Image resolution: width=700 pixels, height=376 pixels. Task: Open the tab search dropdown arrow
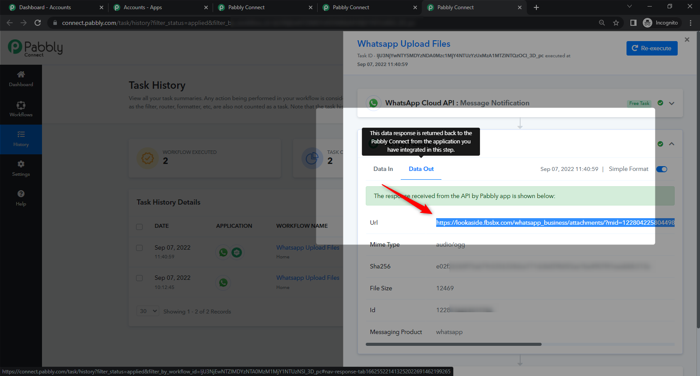(630, 7)
